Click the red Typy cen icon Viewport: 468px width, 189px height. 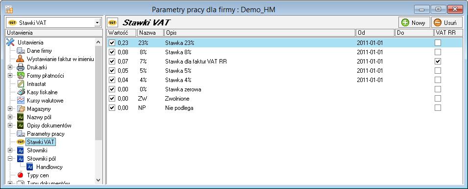click(20, 175)
